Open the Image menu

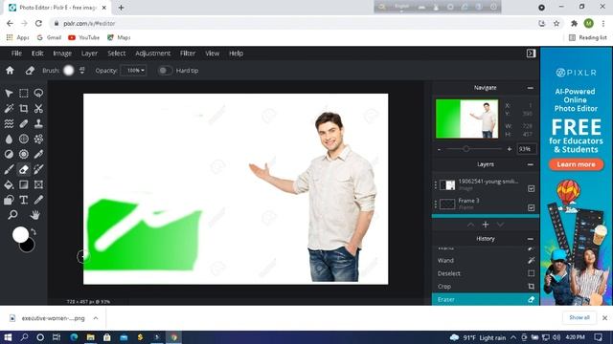coord(62,54)
